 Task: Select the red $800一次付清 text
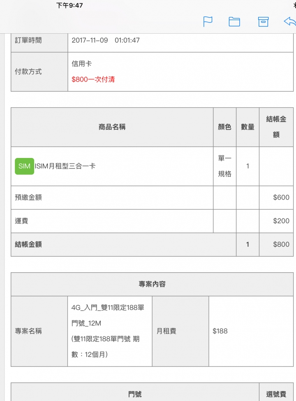93,79
